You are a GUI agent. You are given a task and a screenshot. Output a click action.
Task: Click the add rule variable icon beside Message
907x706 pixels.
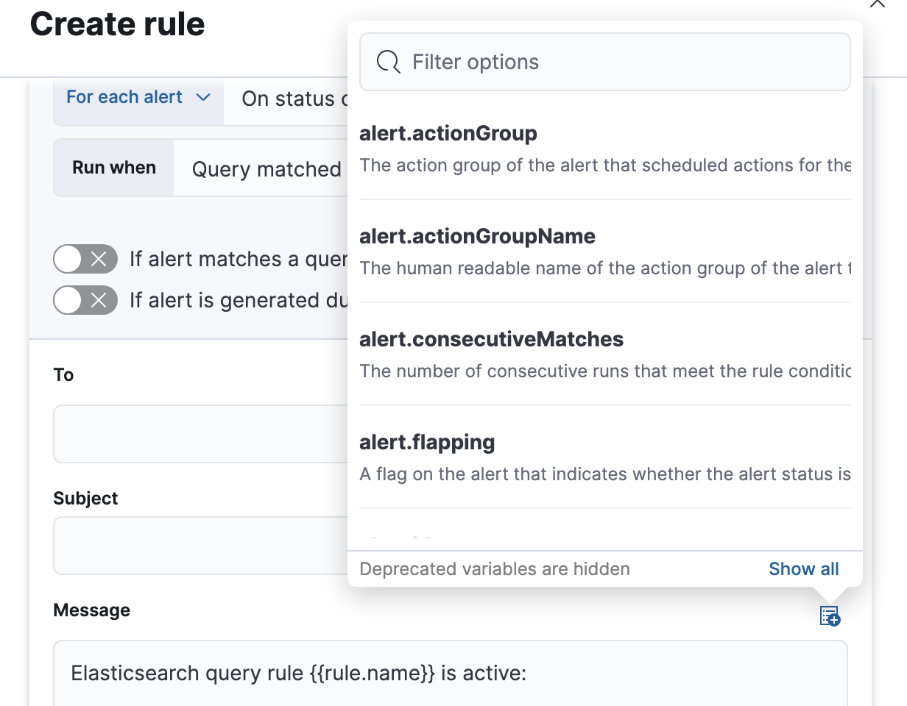(x=829, y=616)
